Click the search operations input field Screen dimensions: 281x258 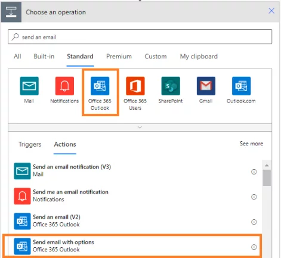pyautogui.click(x=140, y=37)
